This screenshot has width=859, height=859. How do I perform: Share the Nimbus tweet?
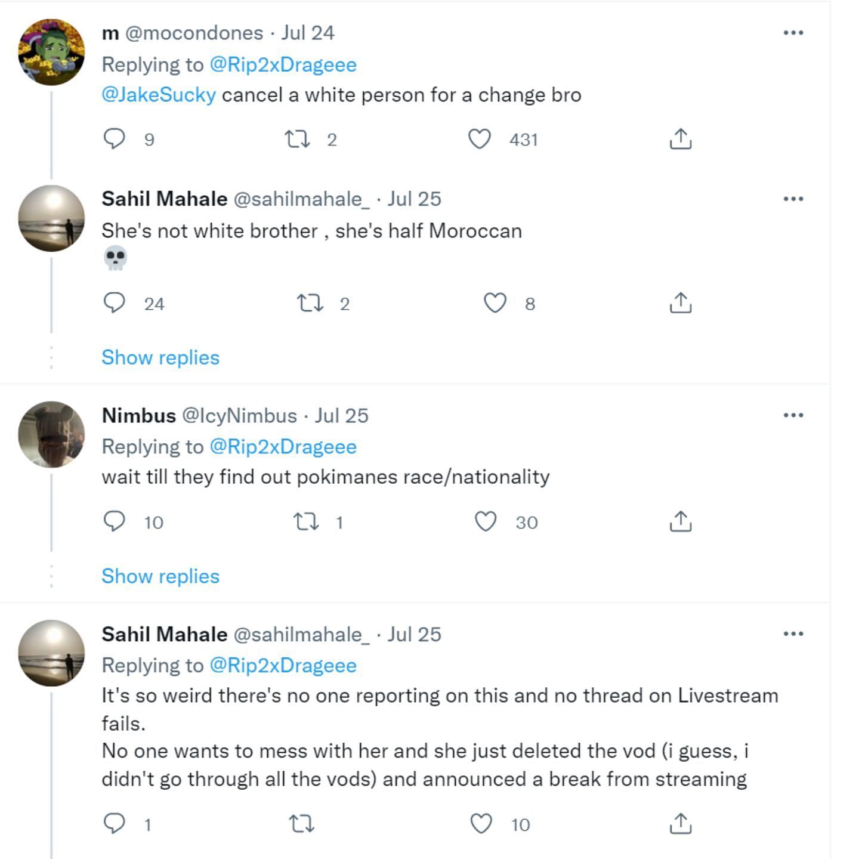(680, 522)
